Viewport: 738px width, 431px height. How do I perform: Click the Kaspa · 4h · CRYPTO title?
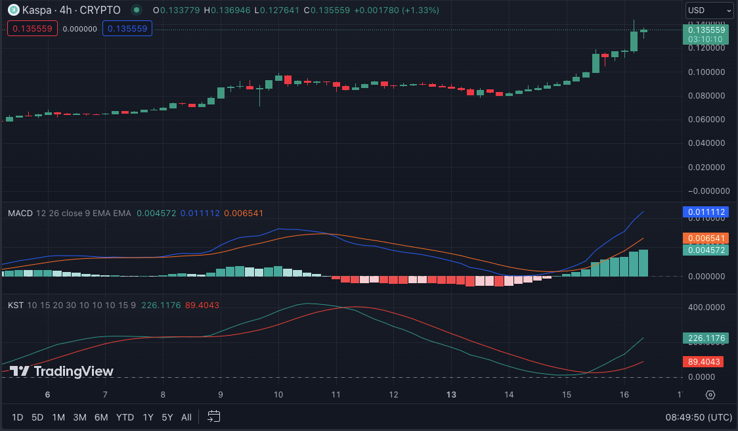71,10
